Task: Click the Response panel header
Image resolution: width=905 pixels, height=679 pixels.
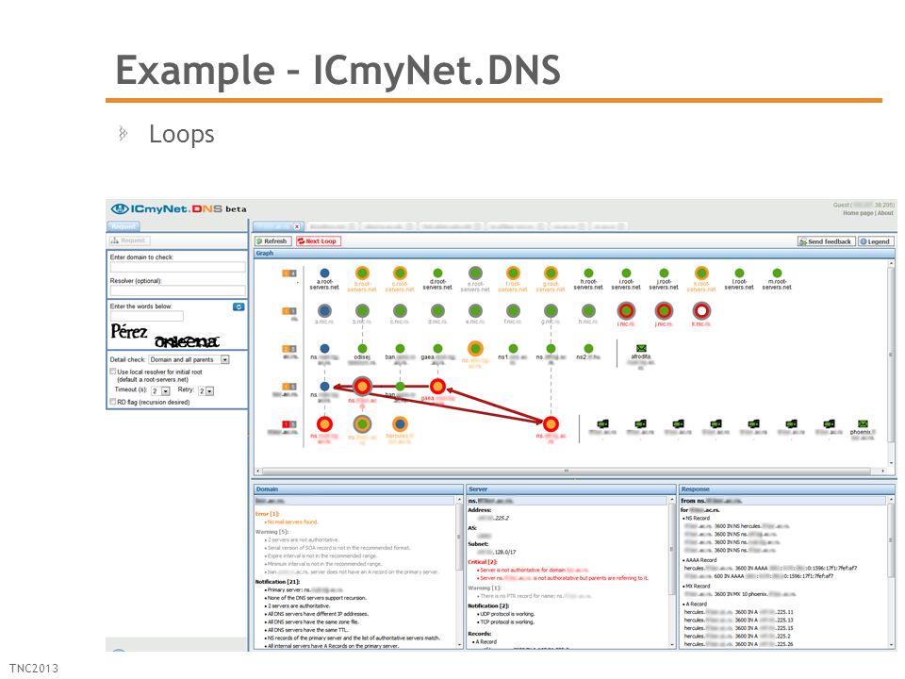Action: coord(786,489)
